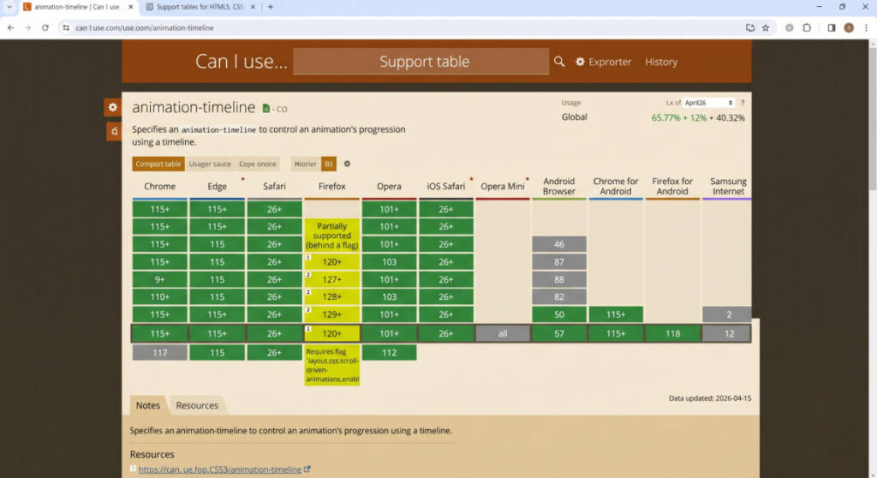Click the orange sidebar gear icon
877x478 pixels.
(x=113, y=107)
